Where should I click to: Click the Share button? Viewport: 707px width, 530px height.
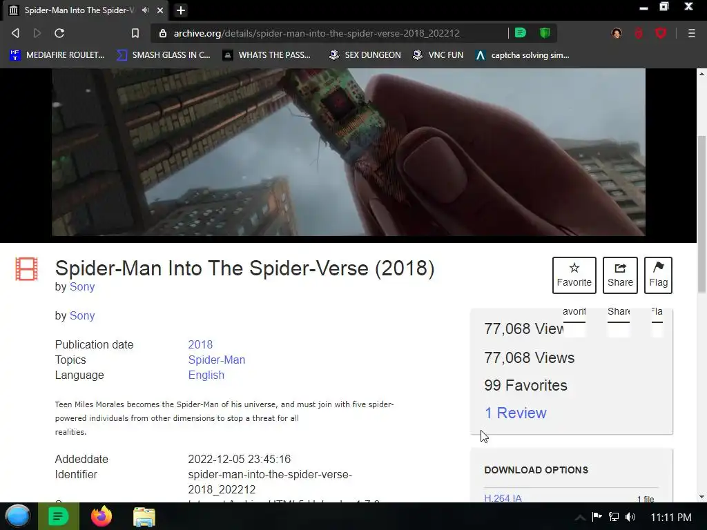620,275
